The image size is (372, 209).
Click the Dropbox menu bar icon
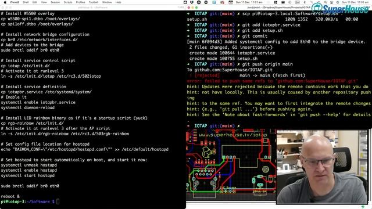tap(192, 2)
